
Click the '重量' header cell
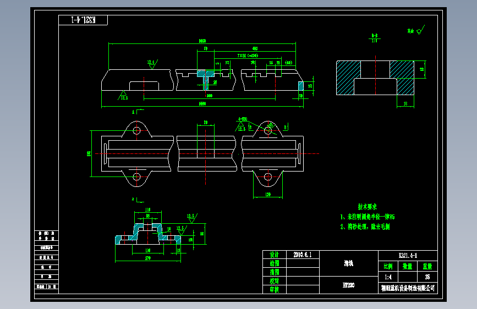click(x=427, y=267)
